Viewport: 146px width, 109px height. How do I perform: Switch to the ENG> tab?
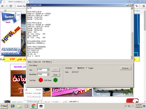30,62
